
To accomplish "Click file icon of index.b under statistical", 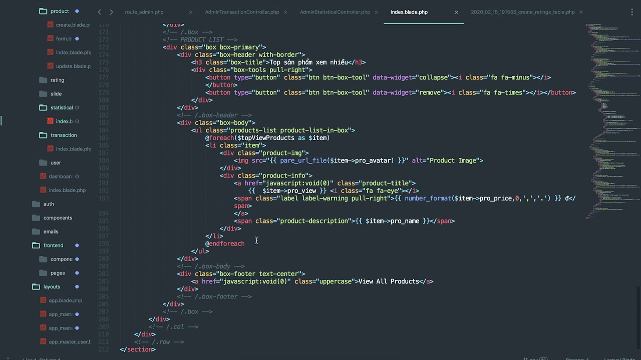I will click(x=50, y=121).
